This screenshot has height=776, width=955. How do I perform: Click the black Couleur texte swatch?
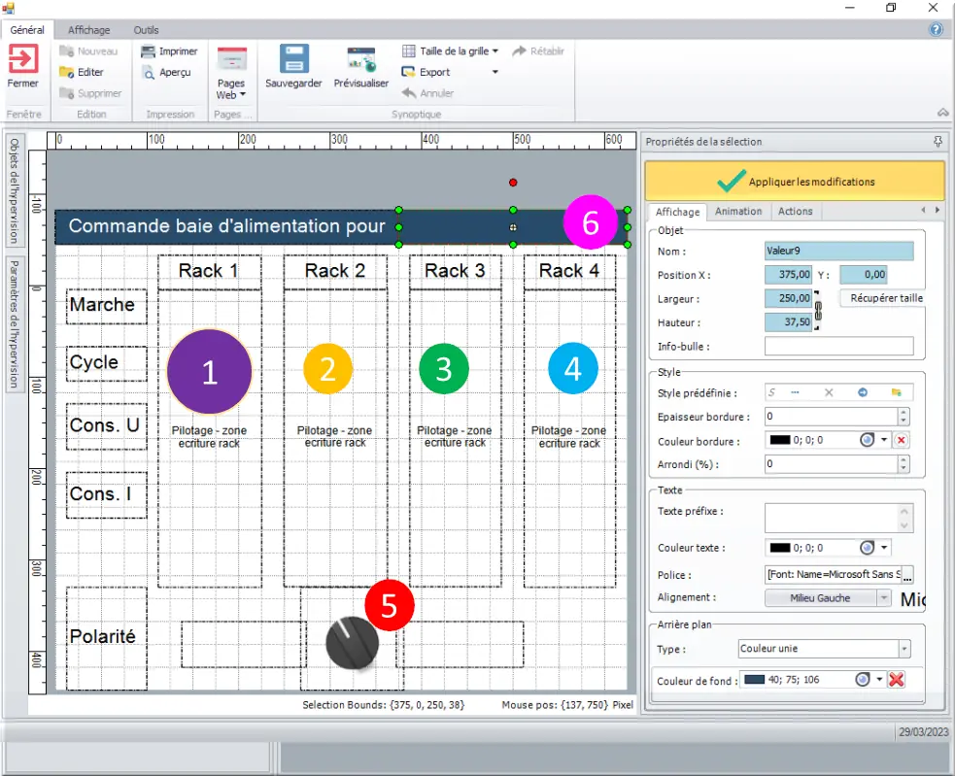779,548
